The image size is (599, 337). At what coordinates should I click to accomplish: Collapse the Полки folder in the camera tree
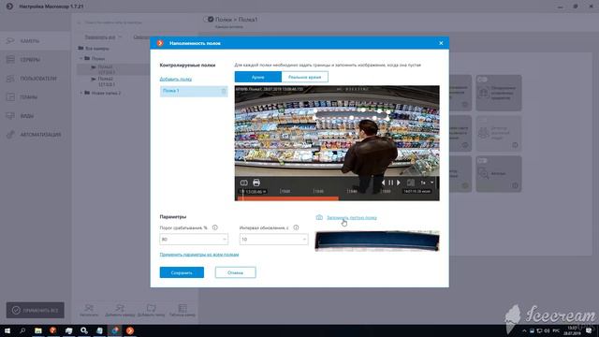(81, 58)
